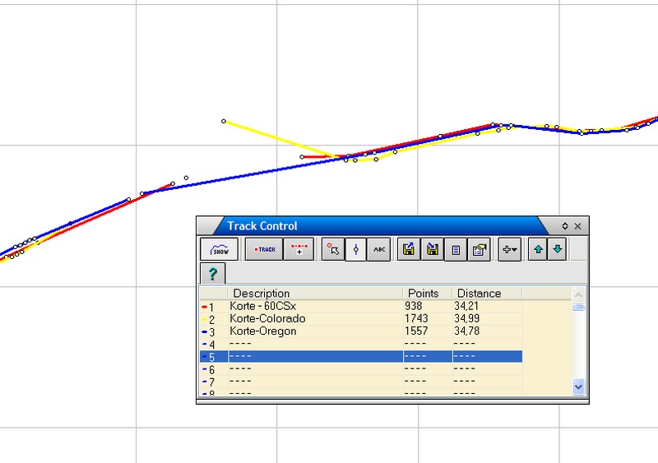
Task: Select empty track row 6
Action: [361, 369]
